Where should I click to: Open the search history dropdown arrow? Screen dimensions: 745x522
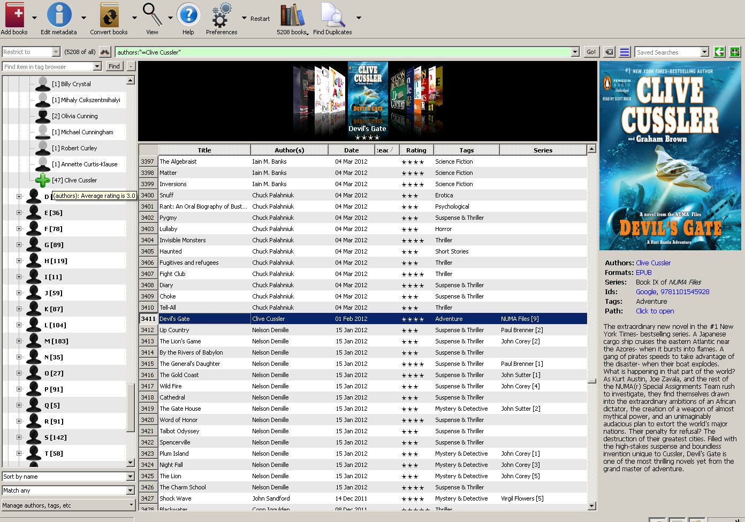[575, 52]
